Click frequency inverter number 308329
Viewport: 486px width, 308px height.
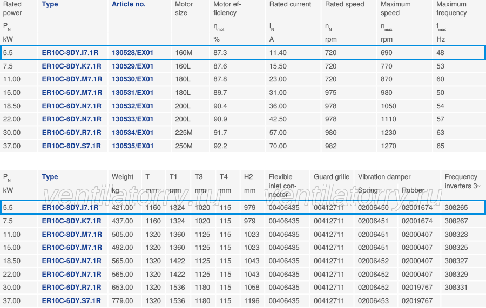click(456, 275)
